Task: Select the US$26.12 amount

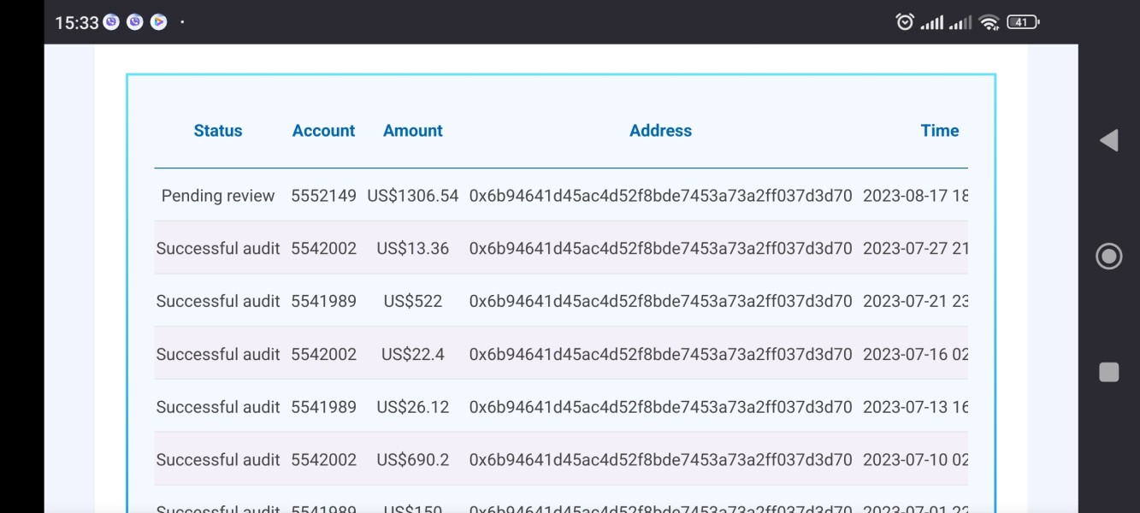Action: (x=413, y=407)
